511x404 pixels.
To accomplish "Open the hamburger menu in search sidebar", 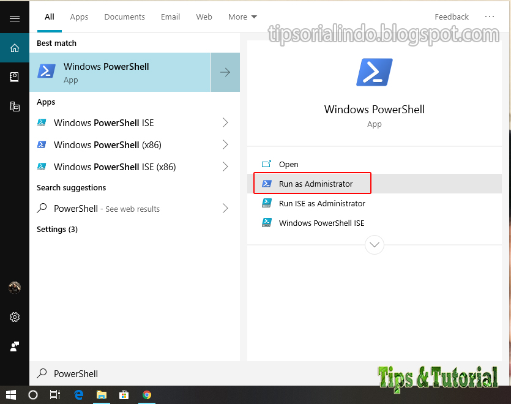I will [x=15, y=17].
